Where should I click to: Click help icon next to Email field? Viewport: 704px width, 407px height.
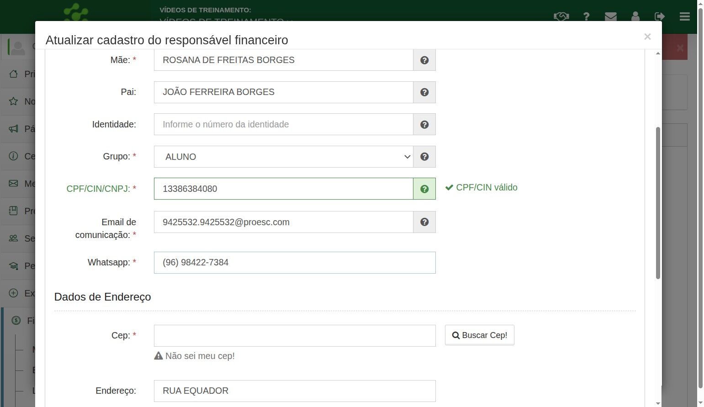pos(424,222)
